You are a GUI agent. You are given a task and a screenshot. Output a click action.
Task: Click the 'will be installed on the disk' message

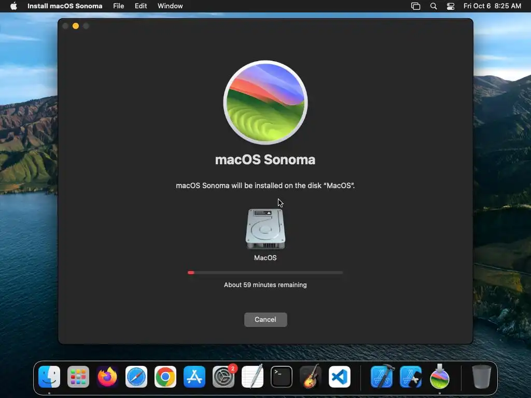265,186
